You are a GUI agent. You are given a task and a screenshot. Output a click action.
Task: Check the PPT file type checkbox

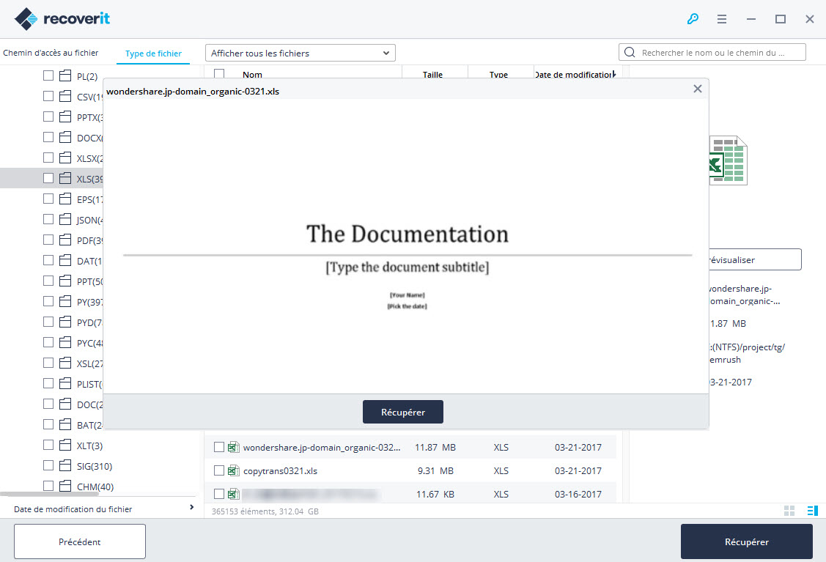(48, 281)
